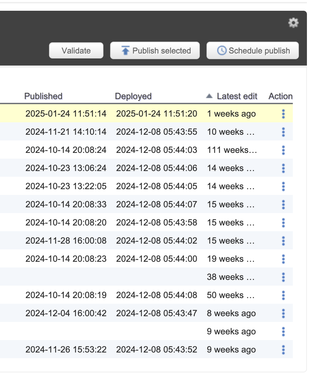
Task: Open action menu for the 1 weeks ago row
Action: 283,114
